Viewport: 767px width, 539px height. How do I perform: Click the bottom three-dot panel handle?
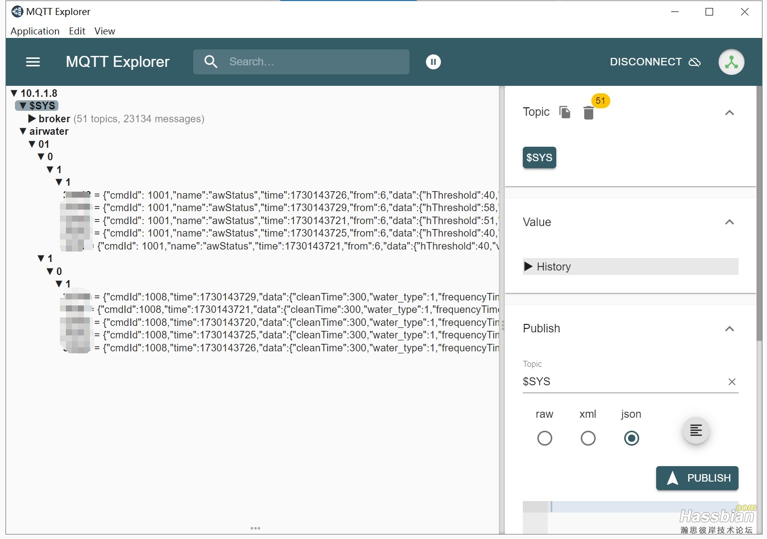(256, 528)
